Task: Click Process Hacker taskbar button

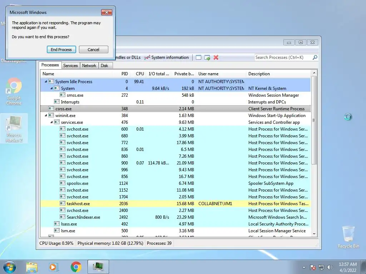Action: pyautogui.click(x=98, y=267)
